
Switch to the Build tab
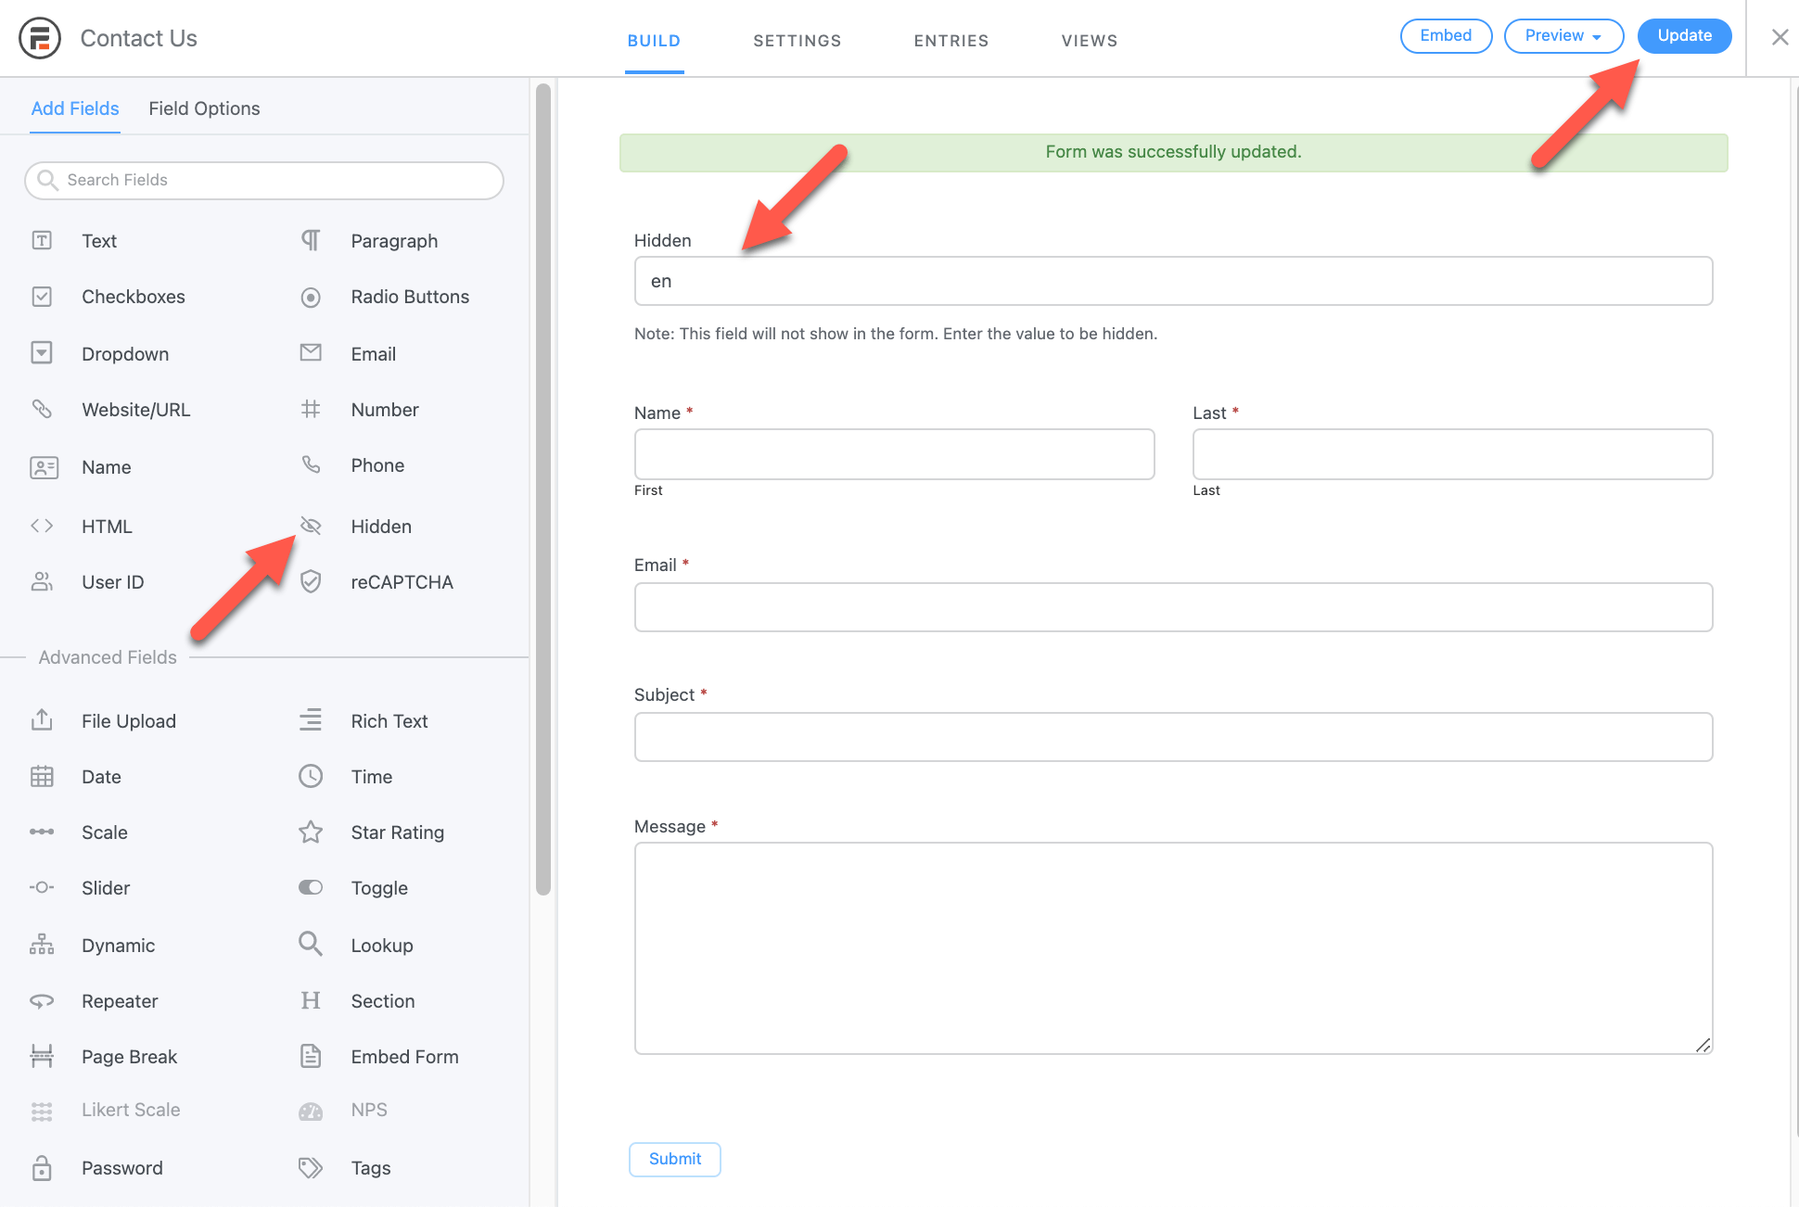pos(654,41)
